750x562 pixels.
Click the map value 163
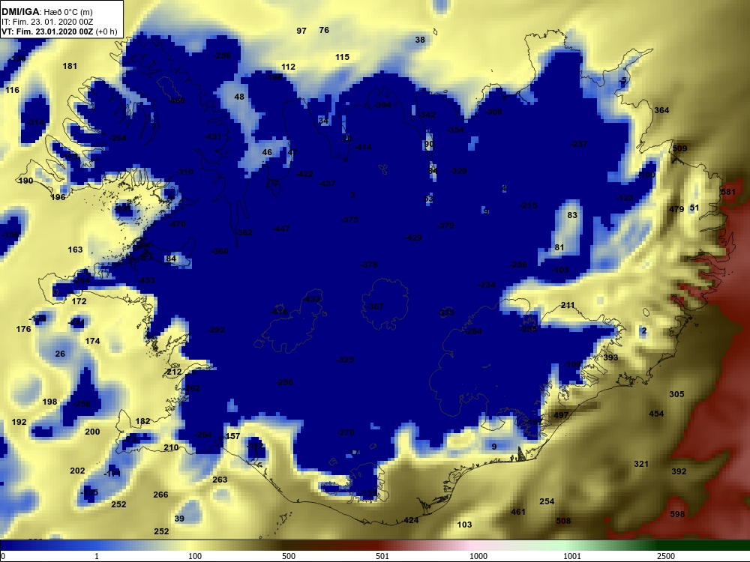click(x=75, y=250)
